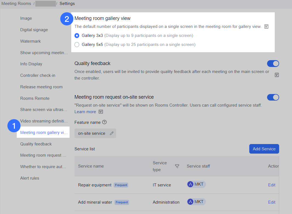This screenshot has width=292, height=214.
Task: Open the video tutorial icon beside Learn more
Action: (101, 112)
